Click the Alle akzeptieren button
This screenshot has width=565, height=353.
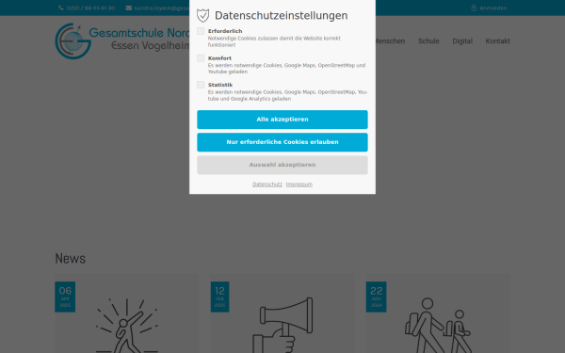click(x=282, y=120)
